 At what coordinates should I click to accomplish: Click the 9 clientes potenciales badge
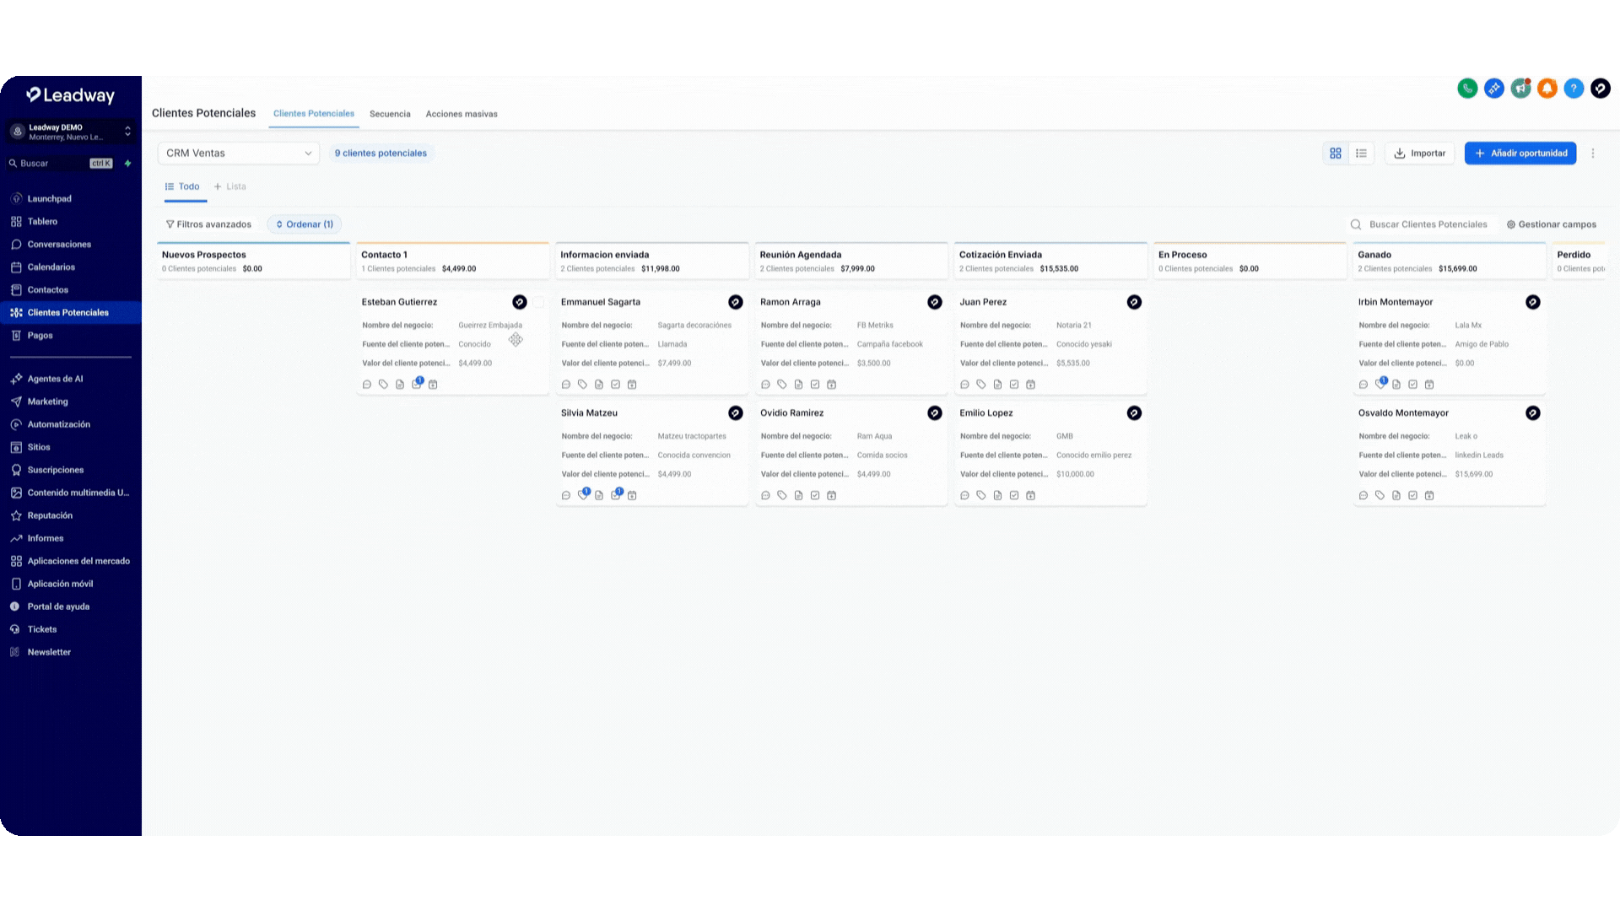[x=381, y=154]
